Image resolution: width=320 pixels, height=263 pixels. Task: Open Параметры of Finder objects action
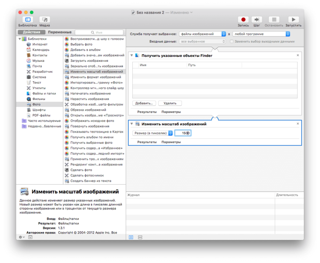[x=171, y=112]
